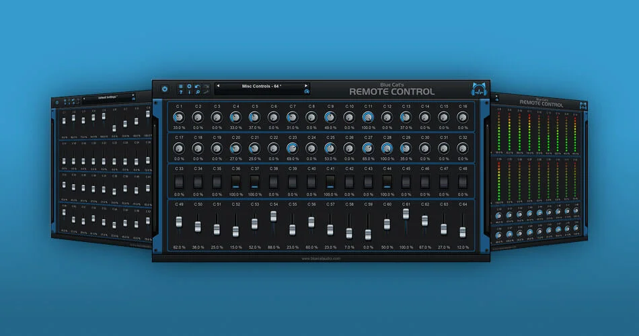Turn off the C 41 switch
This screenshot has width=639, height=336.
pyautogui.click(x=330, y=181)
